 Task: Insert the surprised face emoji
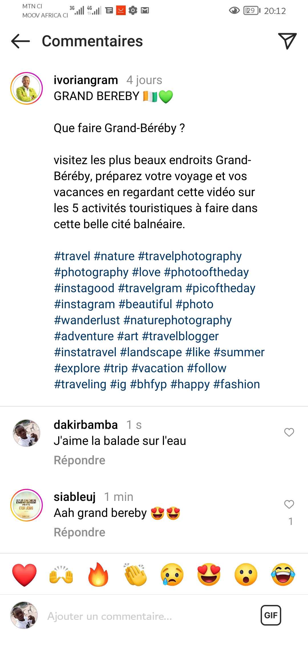[x=246, y=575]
